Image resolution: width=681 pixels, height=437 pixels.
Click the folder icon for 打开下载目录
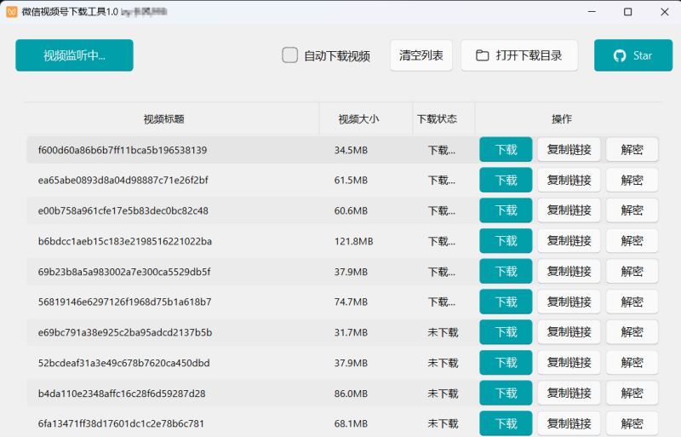[483, 55]
